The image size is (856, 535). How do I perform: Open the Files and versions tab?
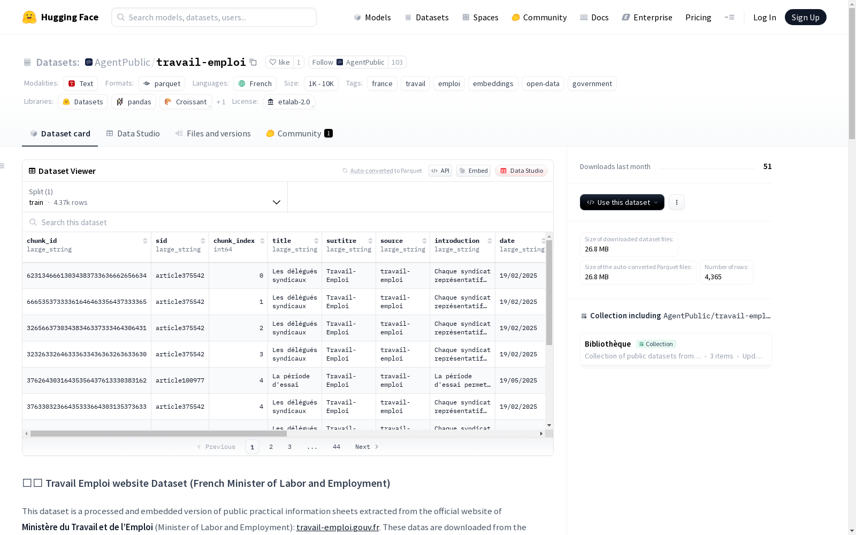[213, 134]
